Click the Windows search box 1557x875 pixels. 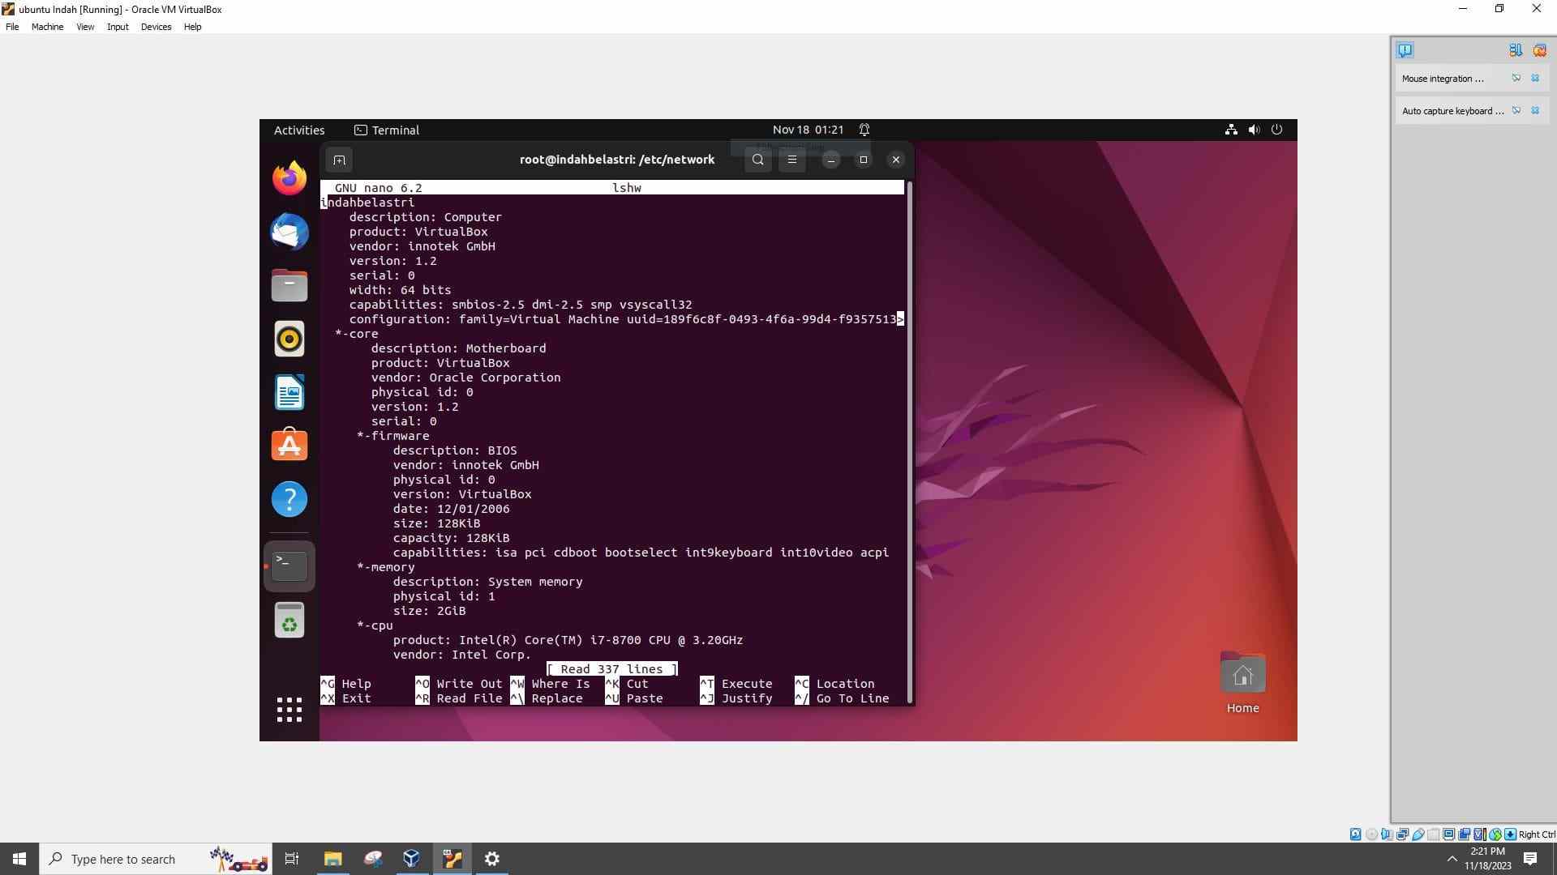coord(154,859)
